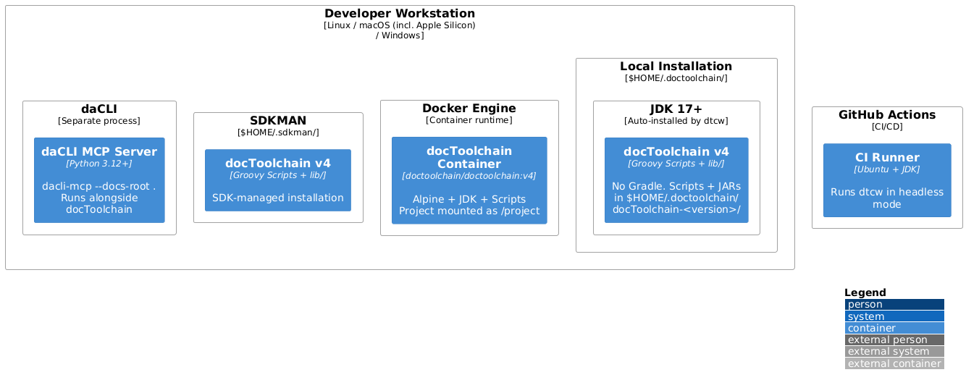966x388 pixels.
Task: Click the external person legend swatch
Action: pyautogui.click(x=894, y=340)
